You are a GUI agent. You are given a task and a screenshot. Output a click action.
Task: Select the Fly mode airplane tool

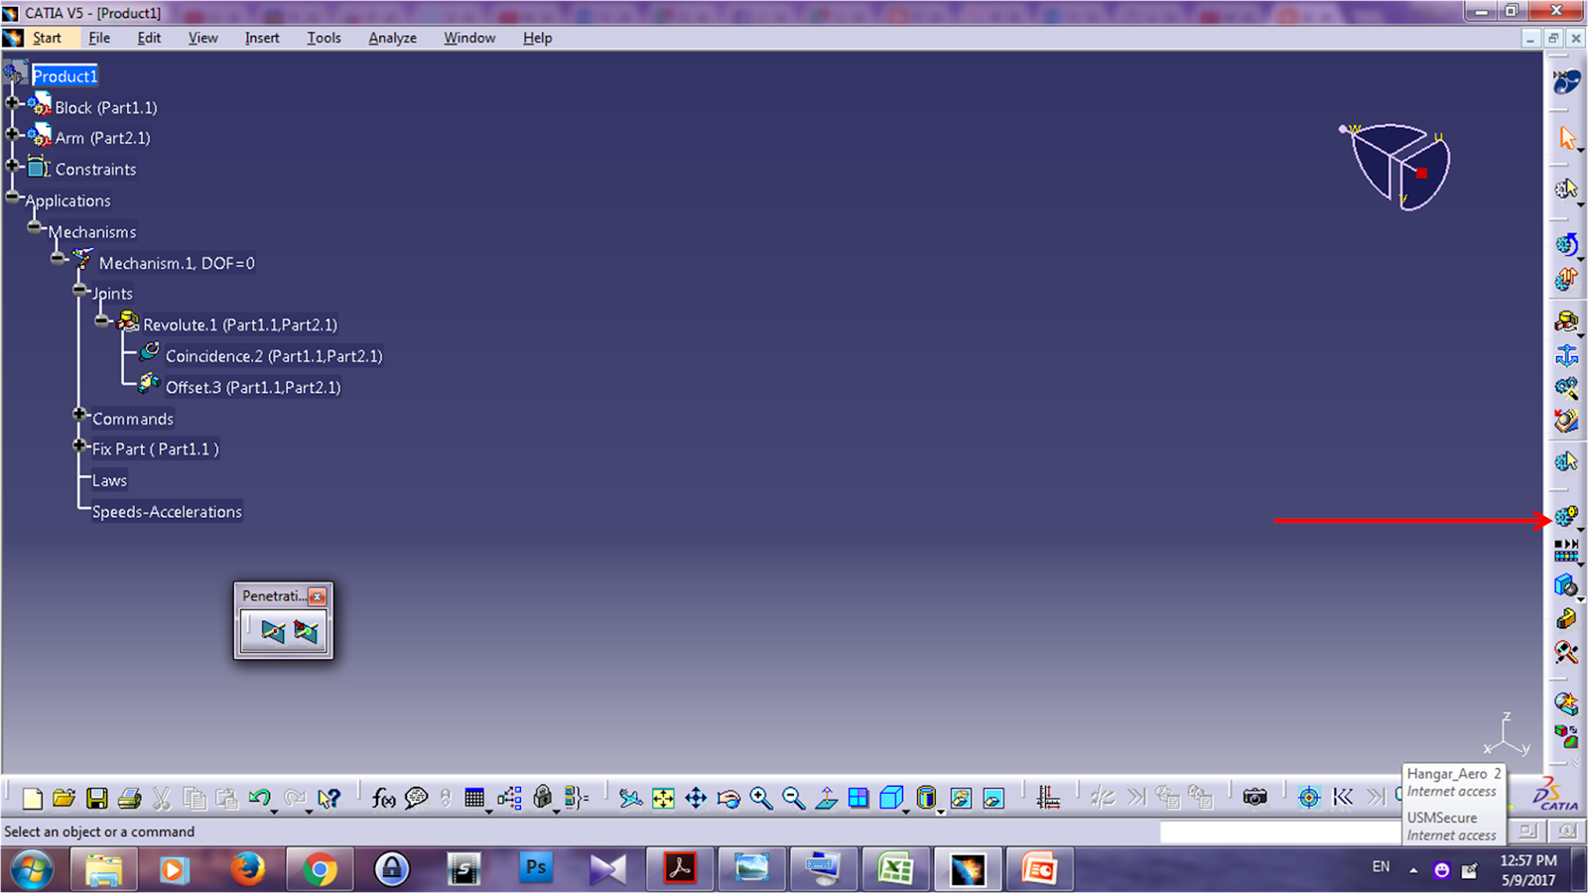click(629, 797)
